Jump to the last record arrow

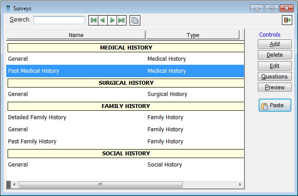click(122, 20)
